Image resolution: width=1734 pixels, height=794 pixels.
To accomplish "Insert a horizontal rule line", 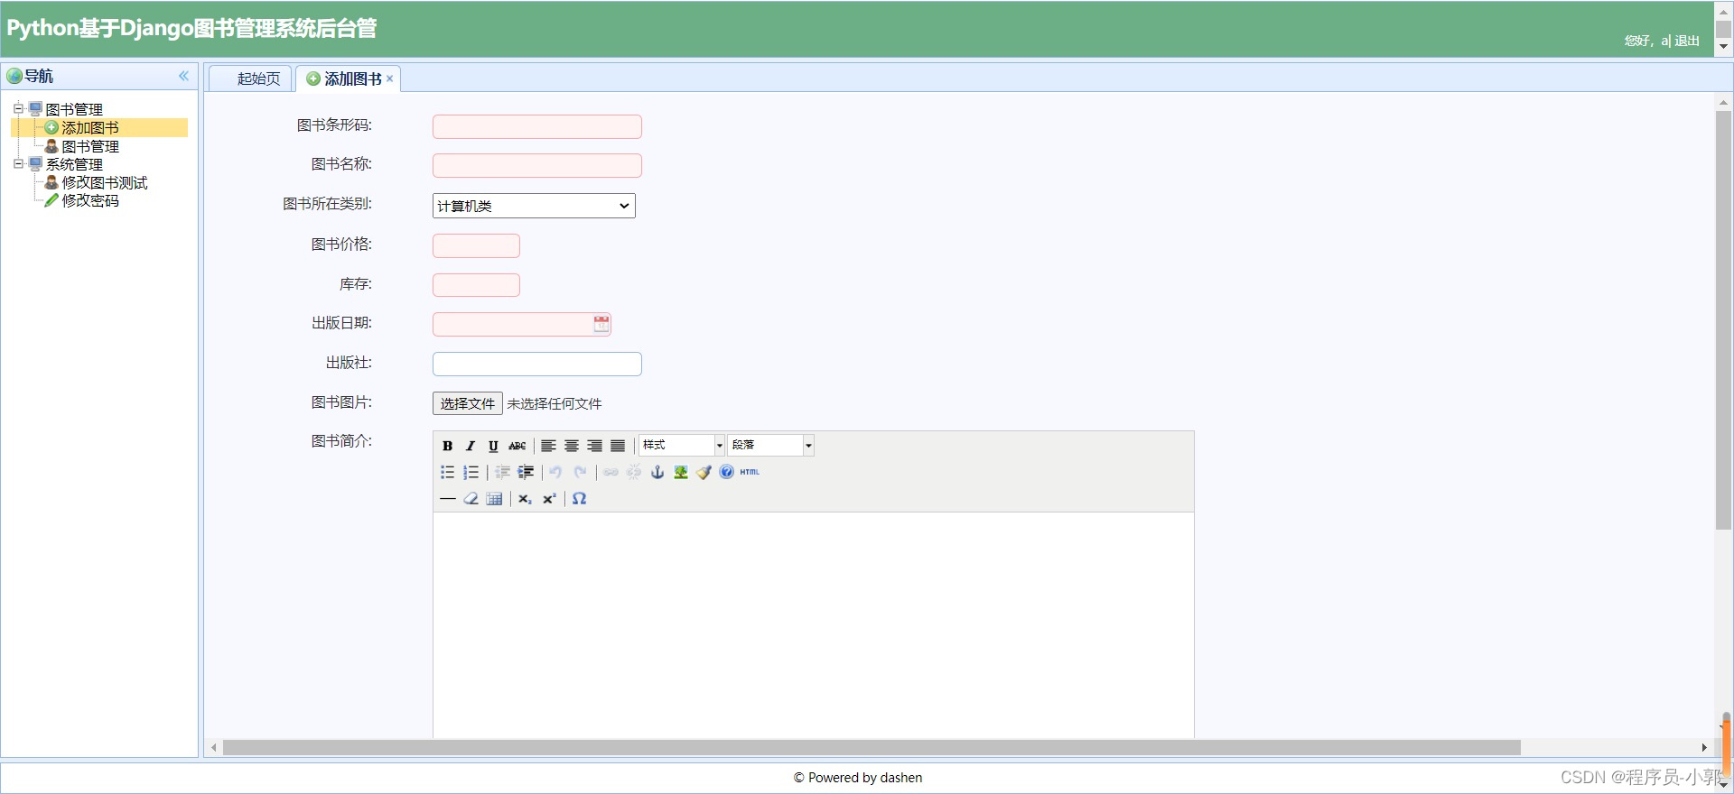I will 447,499.
